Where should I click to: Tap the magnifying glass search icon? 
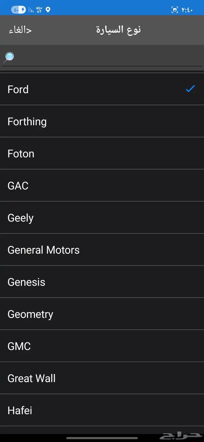click(9, 57)
